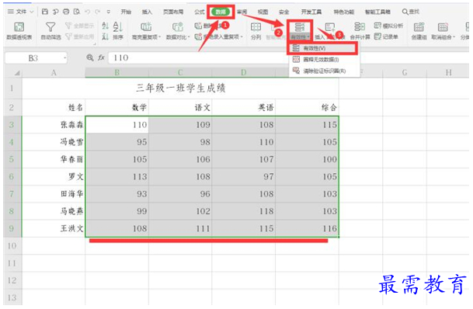Expand the 数据对比 dropdown arrow
This screenshot has width=473, height=309.
click(x=189, y=37)
